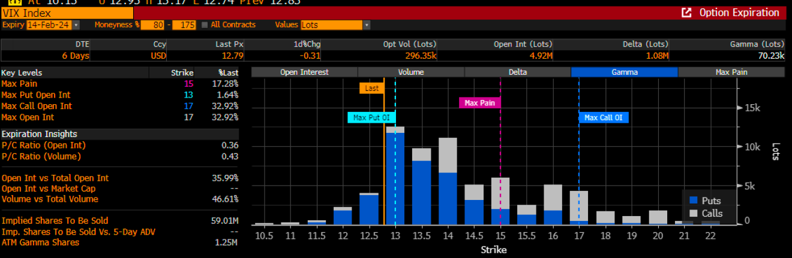Select the Max Open Int row

[119, 117]
